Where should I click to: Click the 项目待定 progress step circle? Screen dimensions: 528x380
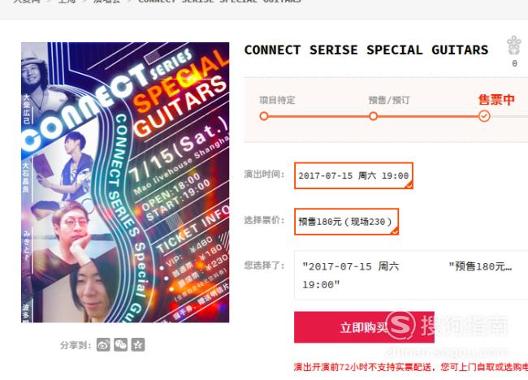click(x=264, y=116)
